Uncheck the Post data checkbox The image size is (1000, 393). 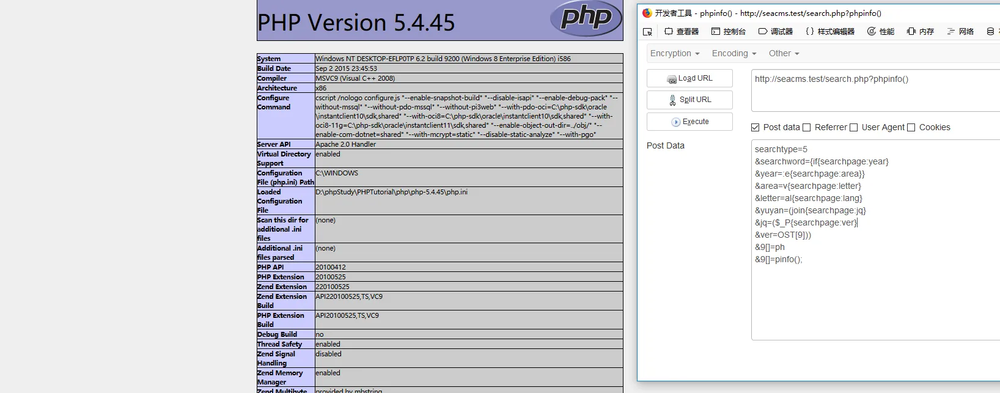[x=756, y=128]
